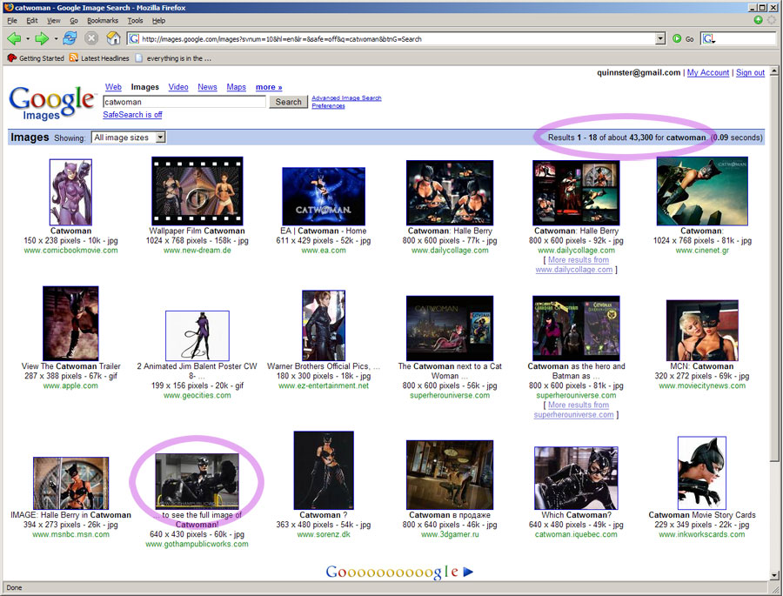The image size is (783, 596).
Task: Click the Stop loading icon
Action: point(90,38)
